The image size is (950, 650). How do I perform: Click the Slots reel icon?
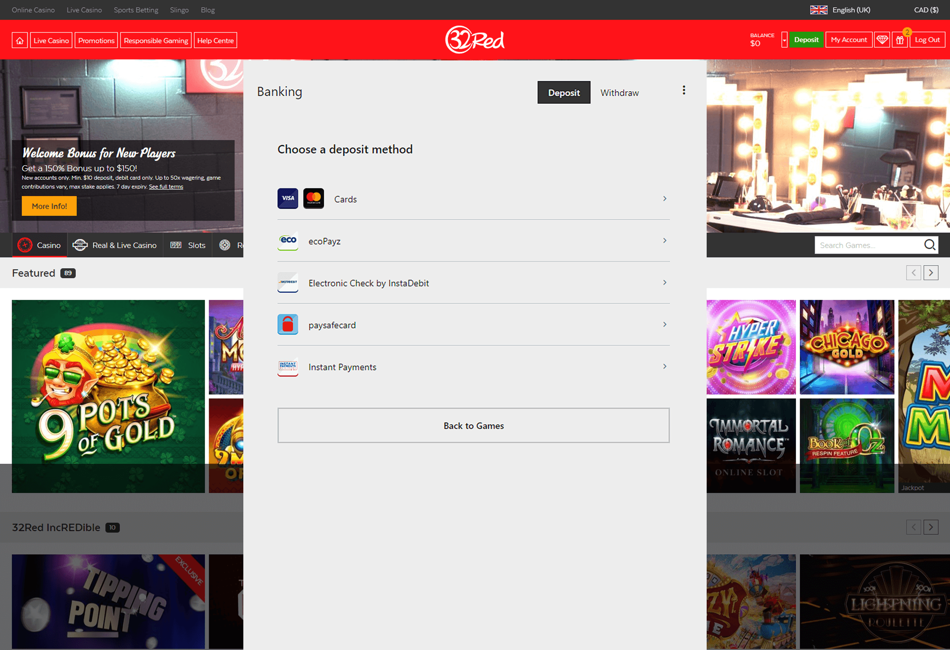pos(176,245)
